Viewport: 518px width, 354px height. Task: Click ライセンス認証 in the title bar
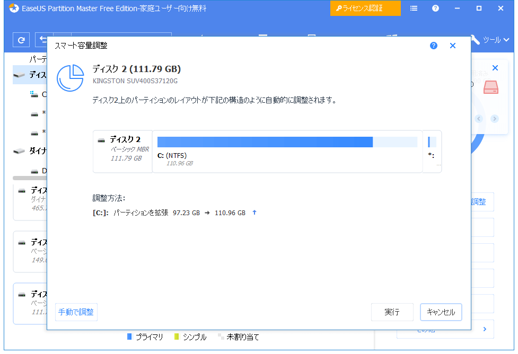[x=365, y=8]
